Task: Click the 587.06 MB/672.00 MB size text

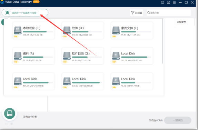Action: tap(131, 60)
